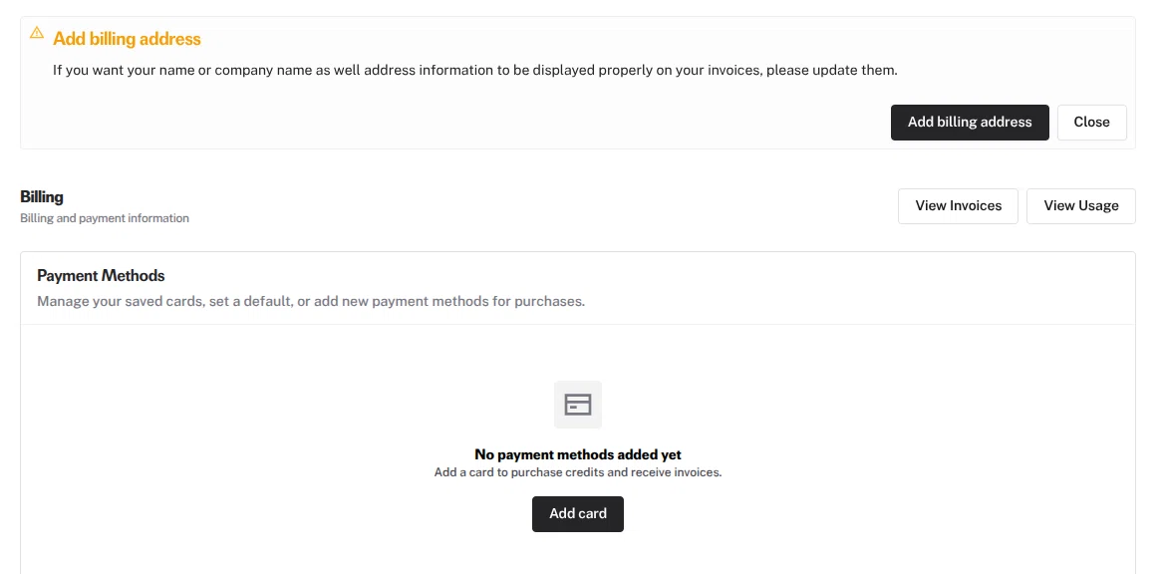Click empty space between Billing heading and View Invoices
This screenshot has width=1166, height=574.
[543, 206]
